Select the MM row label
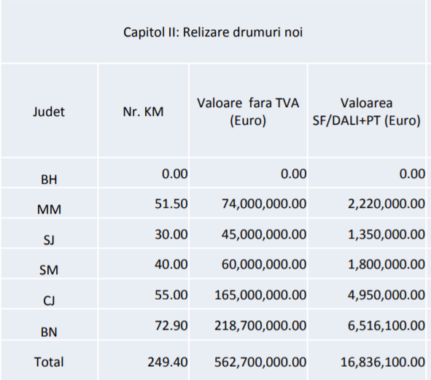The image size is (431, 380). 49,209
